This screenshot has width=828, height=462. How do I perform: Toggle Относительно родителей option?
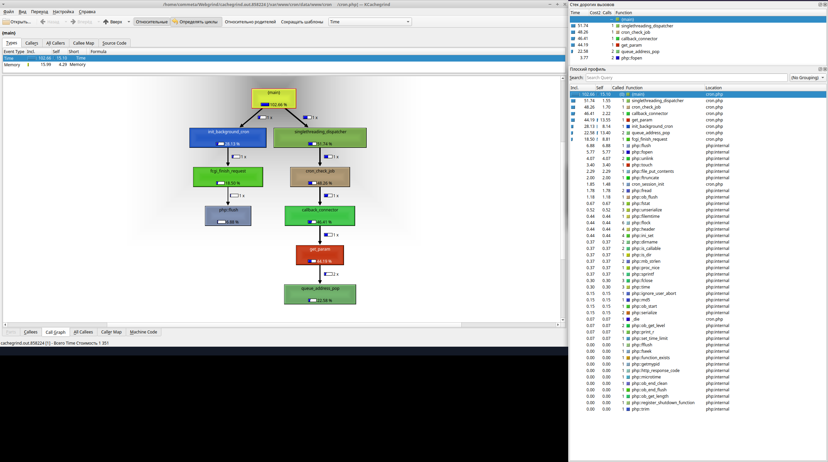click(250, 22)
